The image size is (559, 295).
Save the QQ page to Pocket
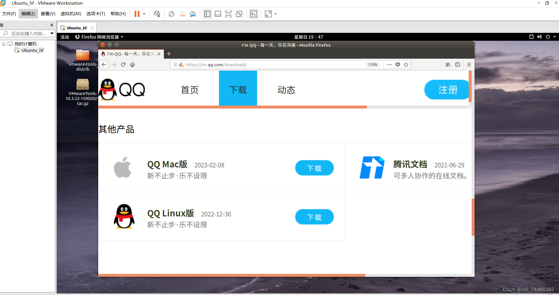tap(398, 65)
